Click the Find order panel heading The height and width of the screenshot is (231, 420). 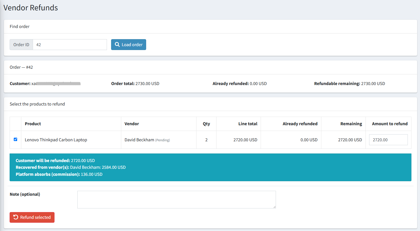20,26
